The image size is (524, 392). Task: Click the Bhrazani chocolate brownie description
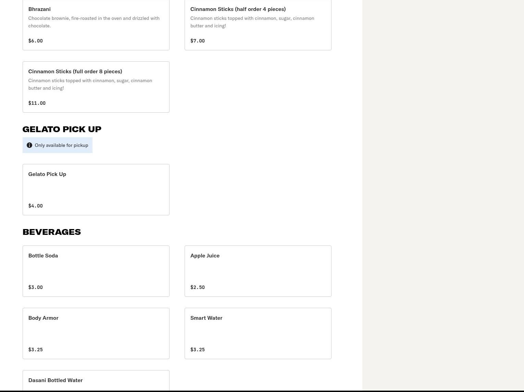[x=94, y=22]
